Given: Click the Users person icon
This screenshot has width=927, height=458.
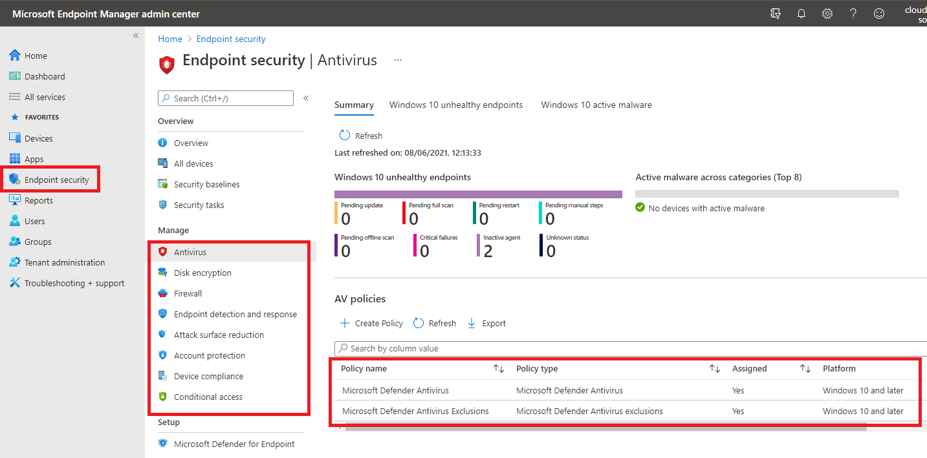Looking at the screenshot, I should click(x=15, y=221).
